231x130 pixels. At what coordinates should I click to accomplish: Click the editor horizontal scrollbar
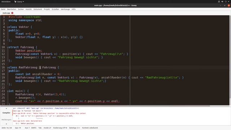click(x=105, y=106)
